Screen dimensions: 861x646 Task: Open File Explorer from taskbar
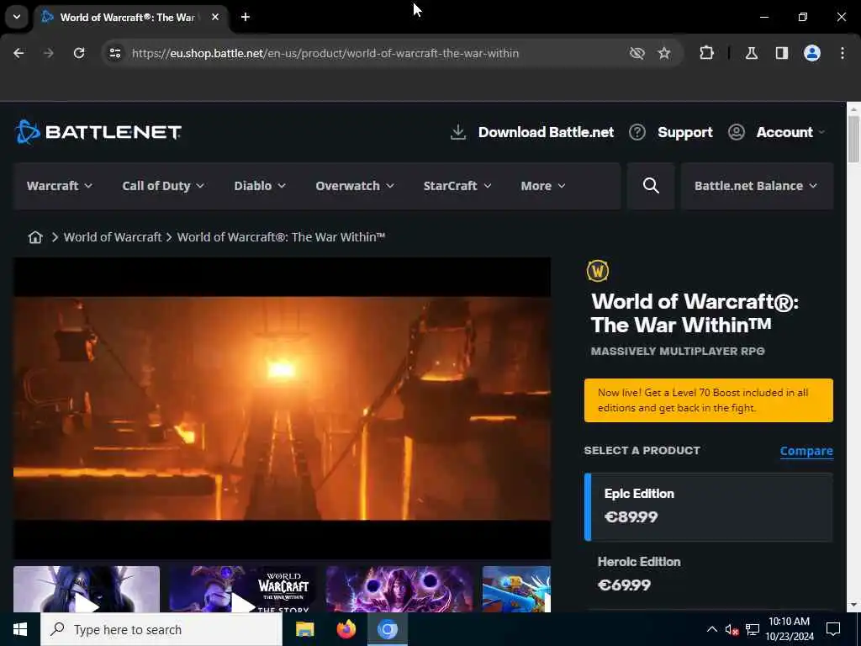coord(304,629)
